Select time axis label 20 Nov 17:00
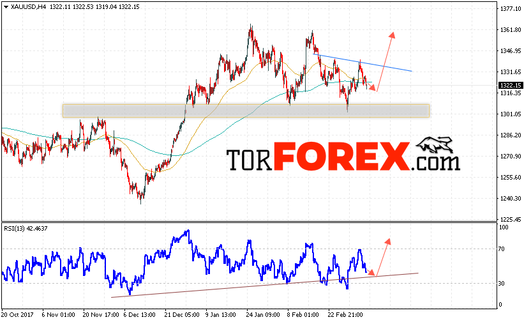524x322 pixels. 101,314
